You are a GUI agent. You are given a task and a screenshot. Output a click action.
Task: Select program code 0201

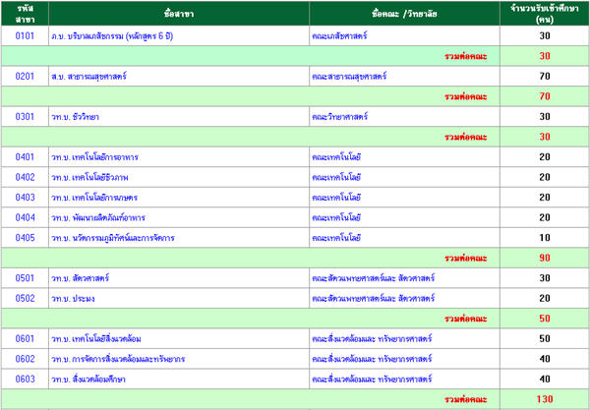(25, 76)
